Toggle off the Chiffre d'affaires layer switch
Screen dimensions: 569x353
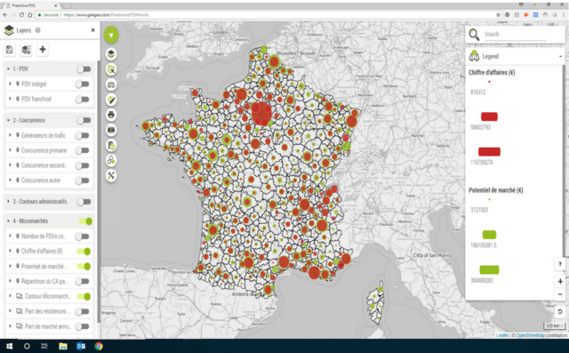point(84,251)
